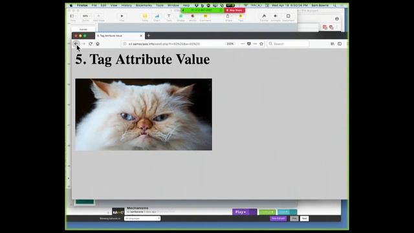Click the address bar URL field
This screenshot has width=414, height=233.
pyautogui.click(x=177, y=44)
